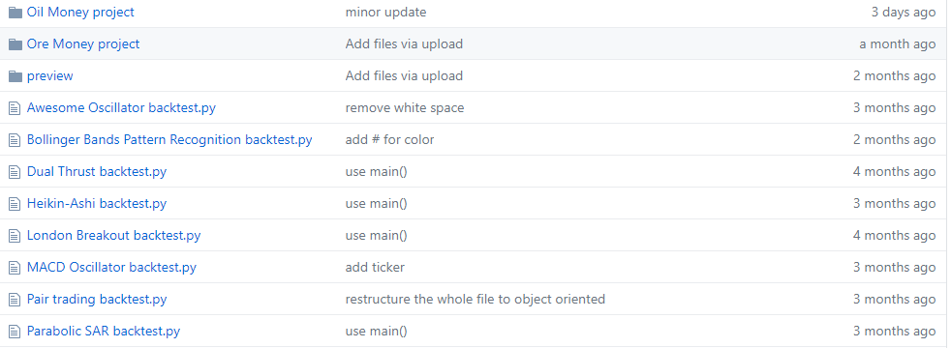The height and width of the screenshot is (348, 951).
Task: Open the Oil Money project folder
Action: pos(80,13)
